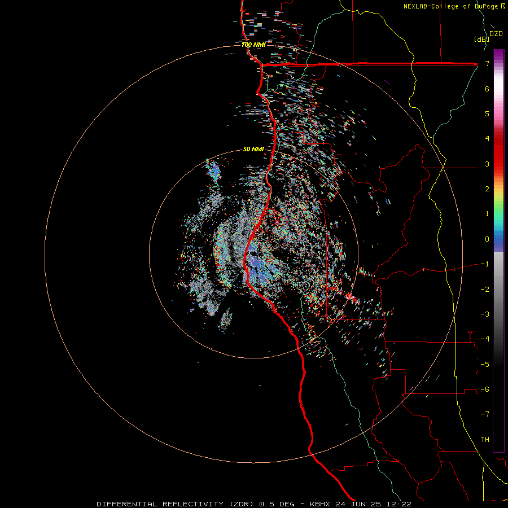Image resolution: width=508 pixels, height=508 pixels.
Task: Click the -4 value on the scale
Action: pos(485,339)
